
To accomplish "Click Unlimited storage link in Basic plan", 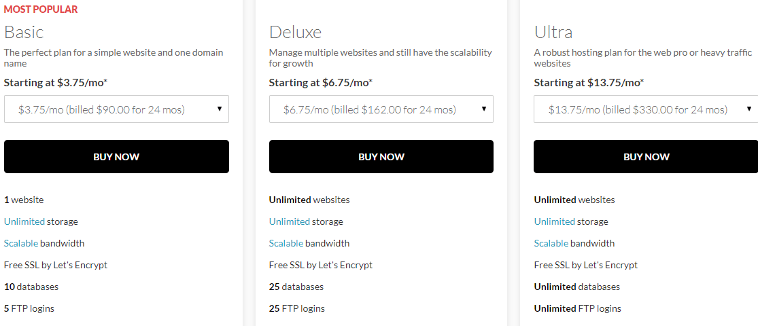I will pos(24,221).
